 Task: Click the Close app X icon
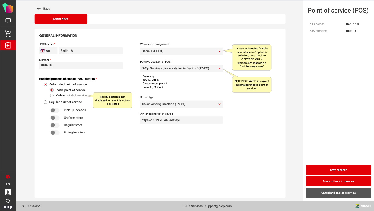coord(23,206)
